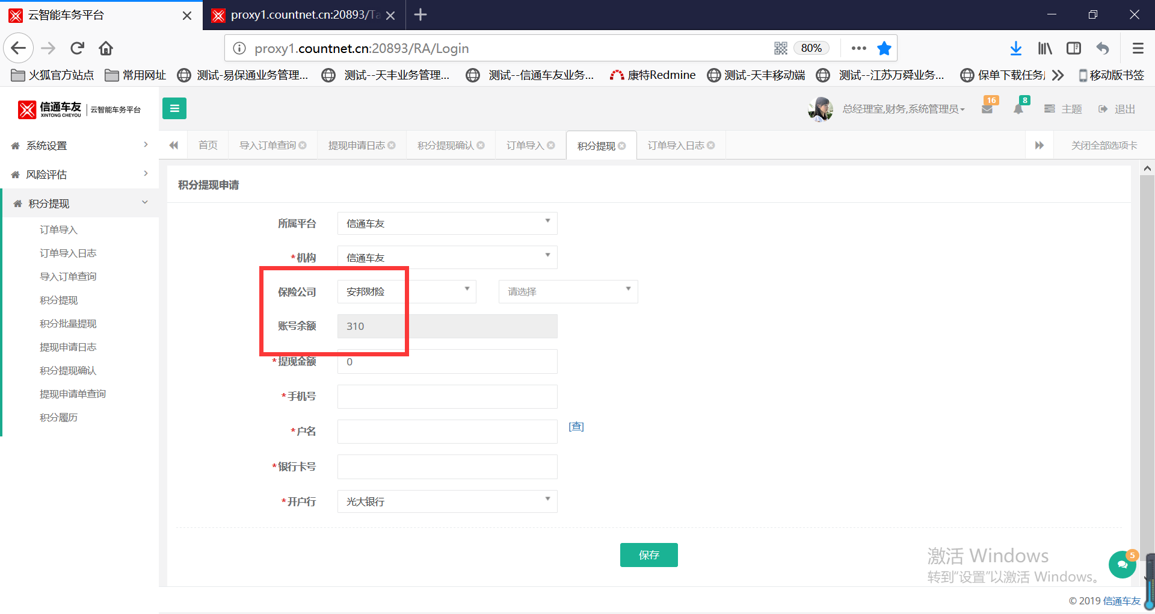
Task: Click the [查] lookup link
Action: coord(576,427)
